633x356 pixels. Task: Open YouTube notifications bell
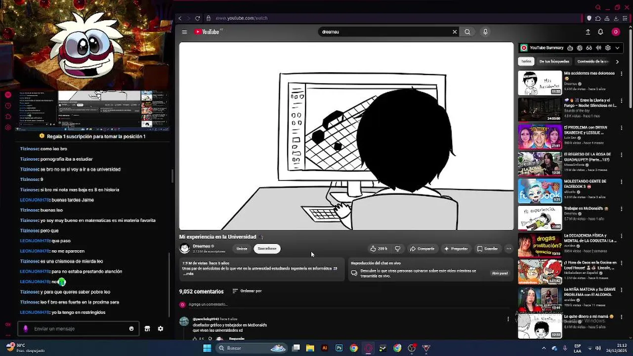click(600, 32)
